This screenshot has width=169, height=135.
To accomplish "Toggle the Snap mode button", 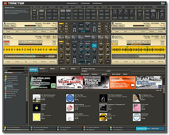I will (x=42, y=11).
